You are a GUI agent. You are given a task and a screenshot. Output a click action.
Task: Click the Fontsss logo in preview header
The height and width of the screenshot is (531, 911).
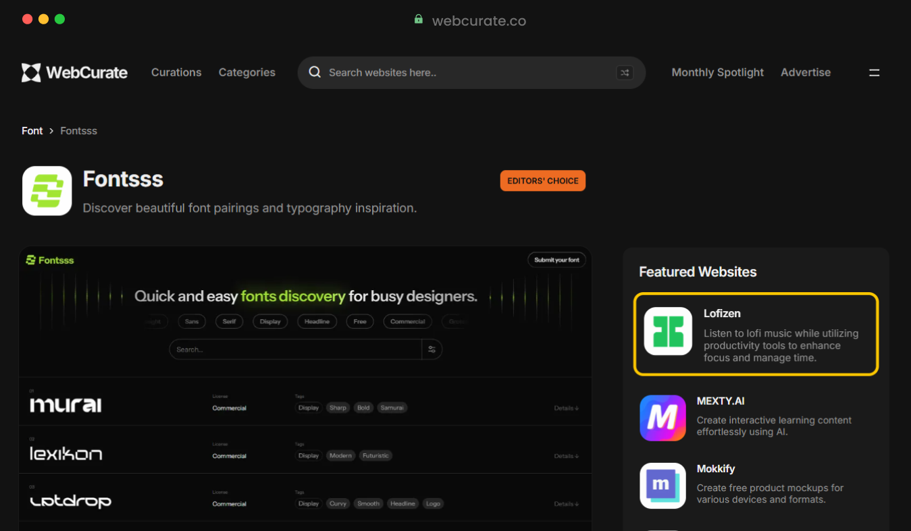pos(50,260)
